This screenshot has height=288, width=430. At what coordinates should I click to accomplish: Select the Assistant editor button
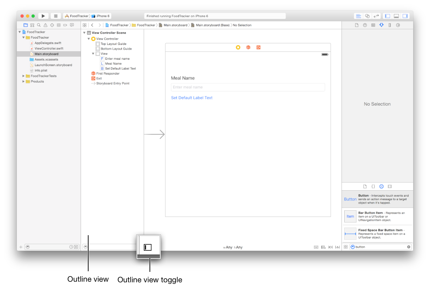(367, 16)
